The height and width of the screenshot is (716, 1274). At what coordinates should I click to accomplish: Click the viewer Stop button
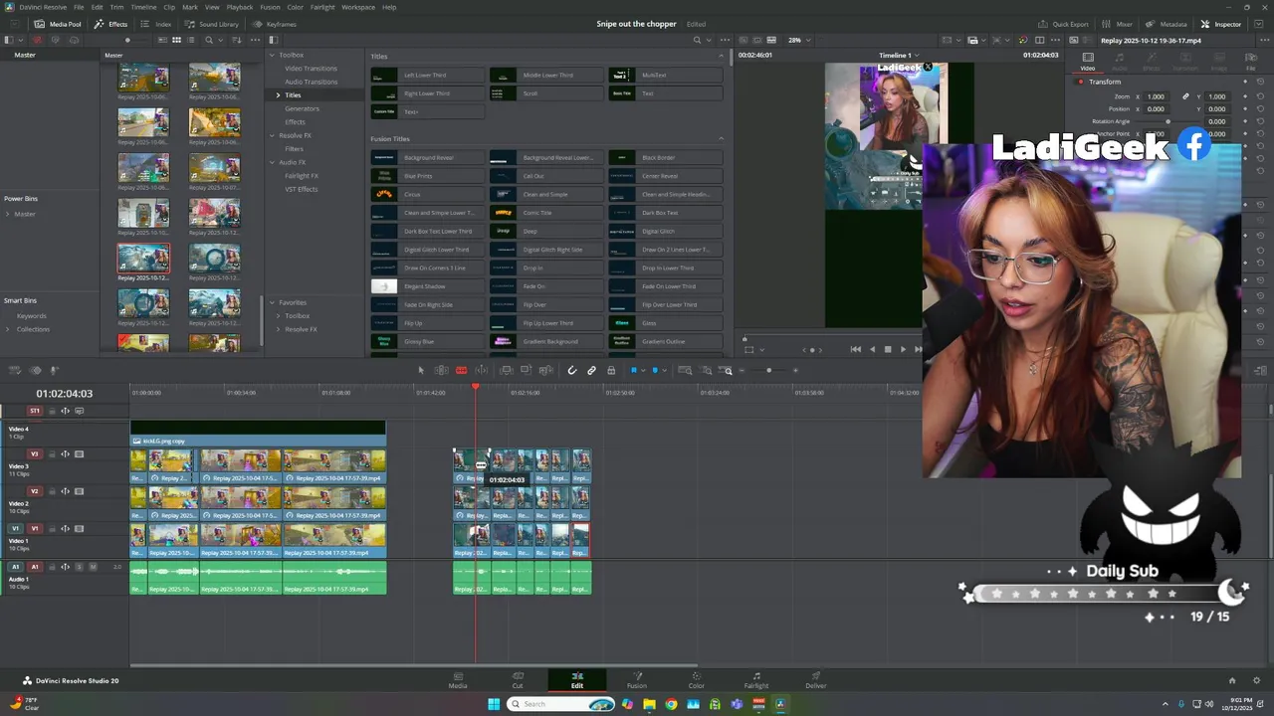click(x=888, y=349)
